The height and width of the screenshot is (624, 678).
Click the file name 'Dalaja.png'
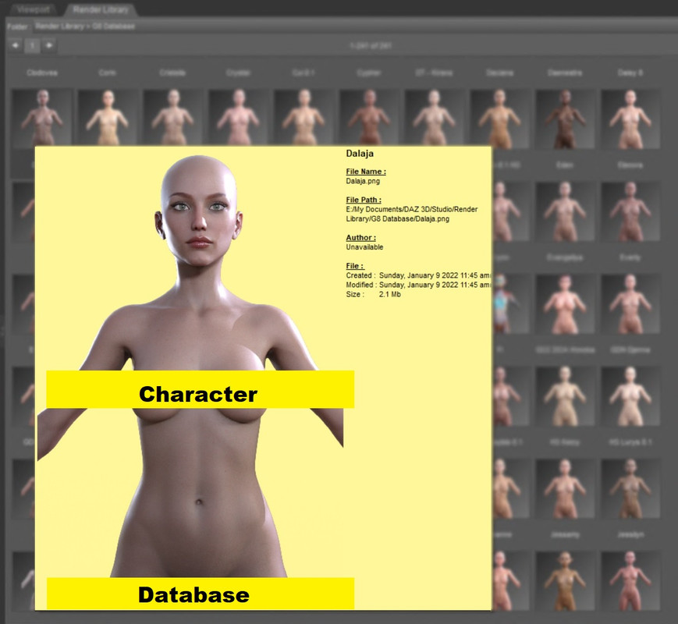coord(363,181)
